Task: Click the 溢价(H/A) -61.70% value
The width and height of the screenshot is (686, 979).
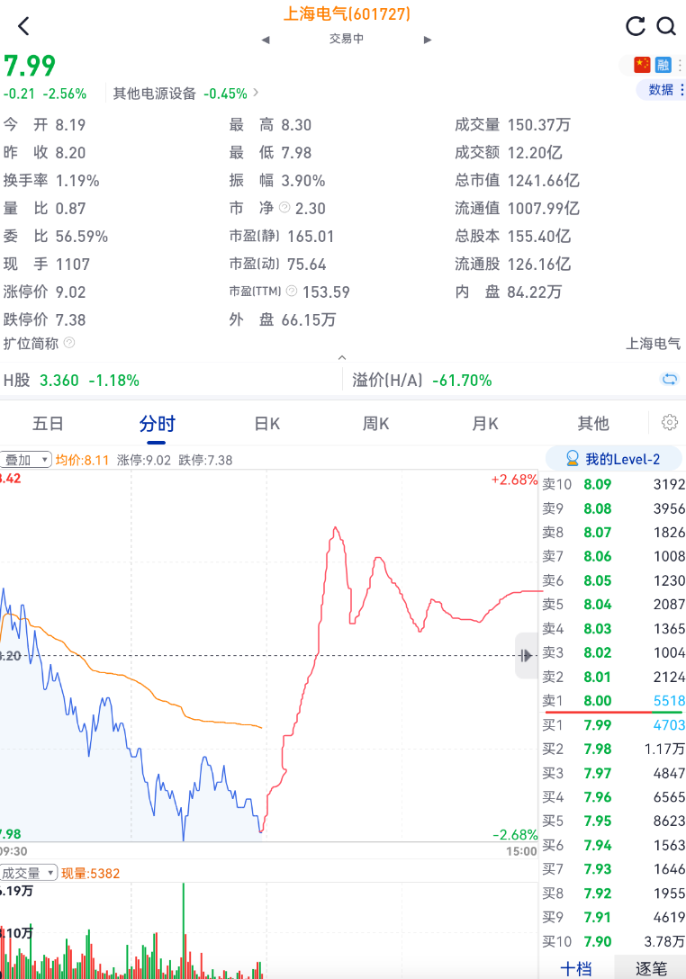Action: tap(422, 381)
